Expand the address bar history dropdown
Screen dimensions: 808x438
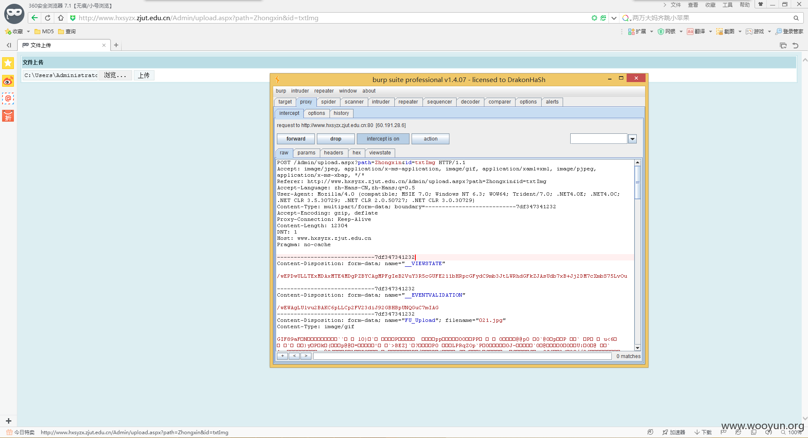pyautogui.click(x=614, y=18)
